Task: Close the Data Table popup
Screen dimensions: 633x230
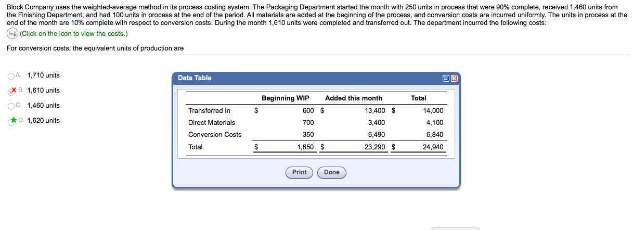Action: click(x=454, y=78)
